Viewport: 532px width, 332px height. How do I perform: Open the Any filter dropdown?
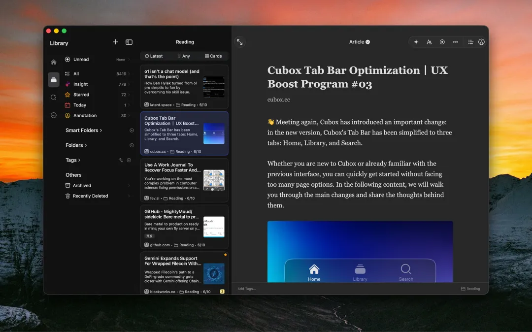pyautogui.click(x=184, y=56)
